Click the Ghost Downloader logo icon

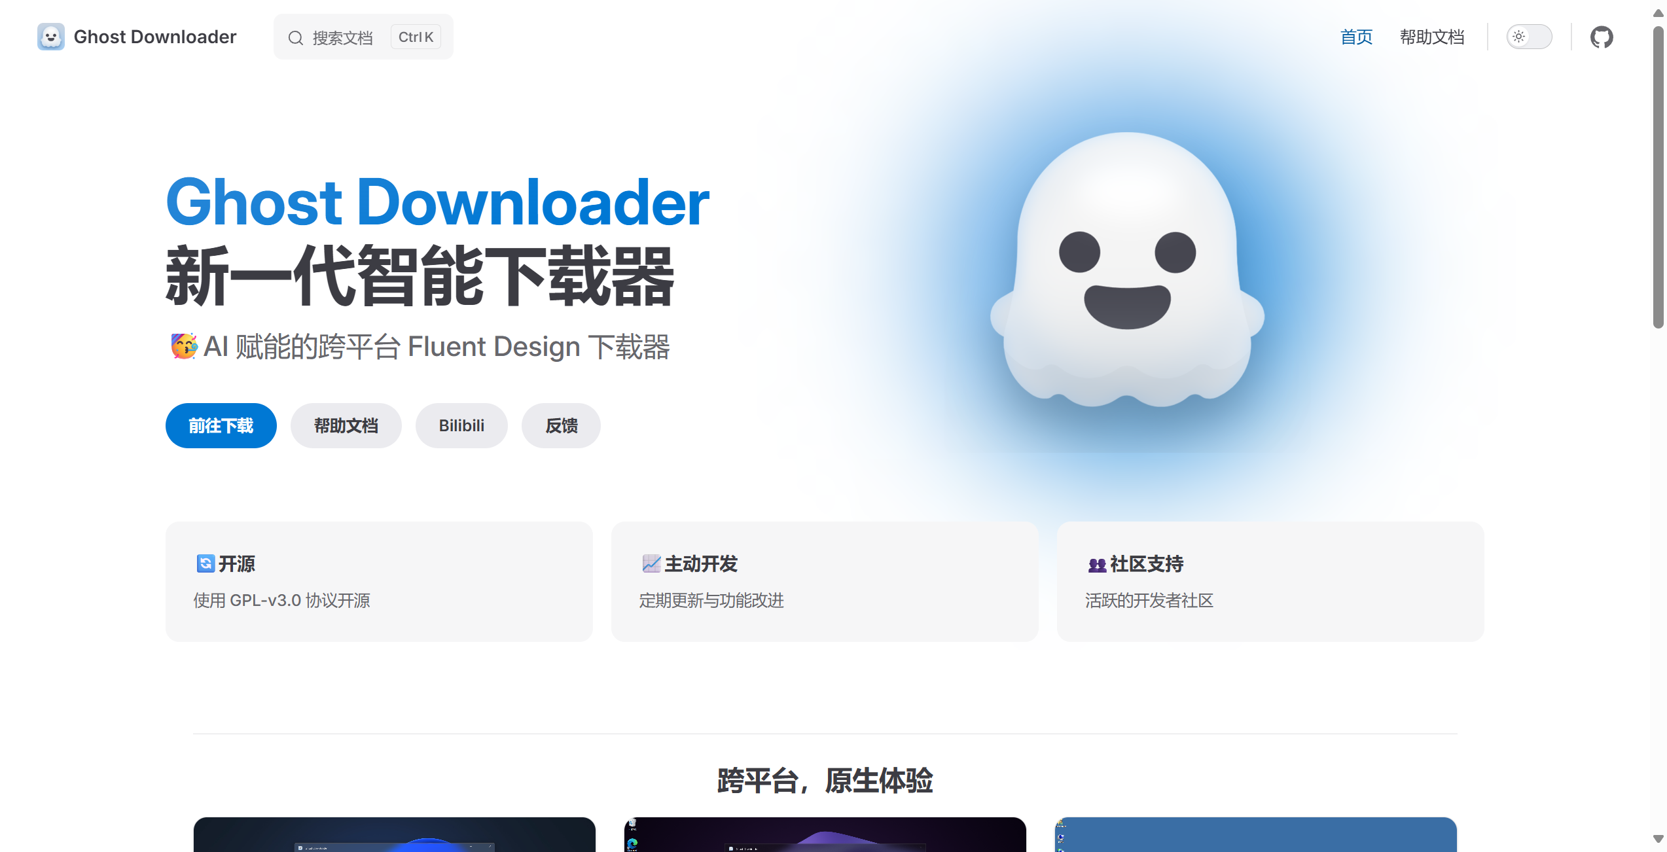pos(50,37)
